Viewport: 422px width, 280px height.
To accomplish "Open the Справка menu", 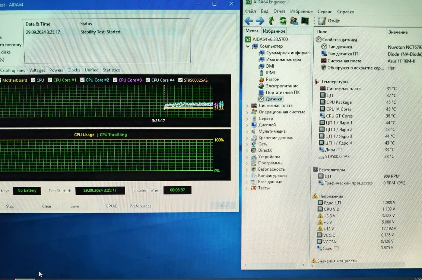I will click(345, 12).
